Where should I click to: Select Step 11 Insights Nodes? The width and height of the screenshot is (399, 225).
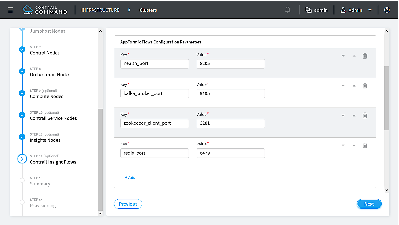click(x=45, y=140)
